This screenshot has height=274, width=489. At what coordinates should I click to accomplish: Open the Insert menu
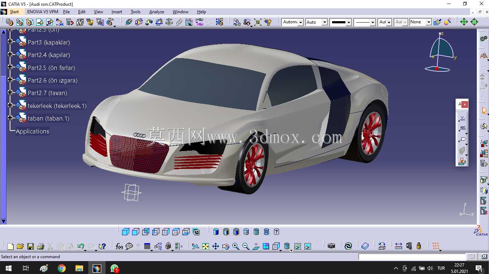click(117, 12)
